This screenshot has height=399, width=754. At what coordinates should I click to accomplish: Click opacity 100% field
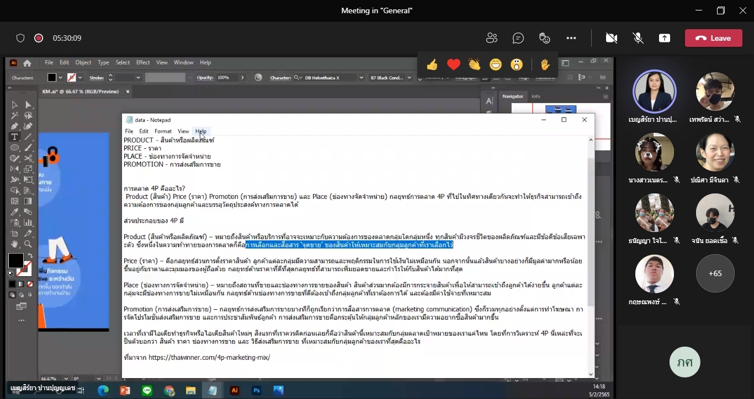coord(226,78)
